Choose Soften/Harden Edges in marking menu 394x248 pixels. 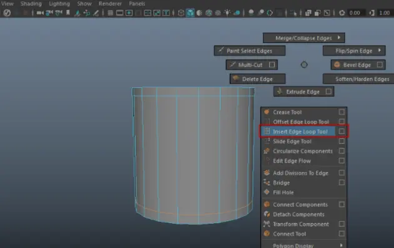pos(358,79)
